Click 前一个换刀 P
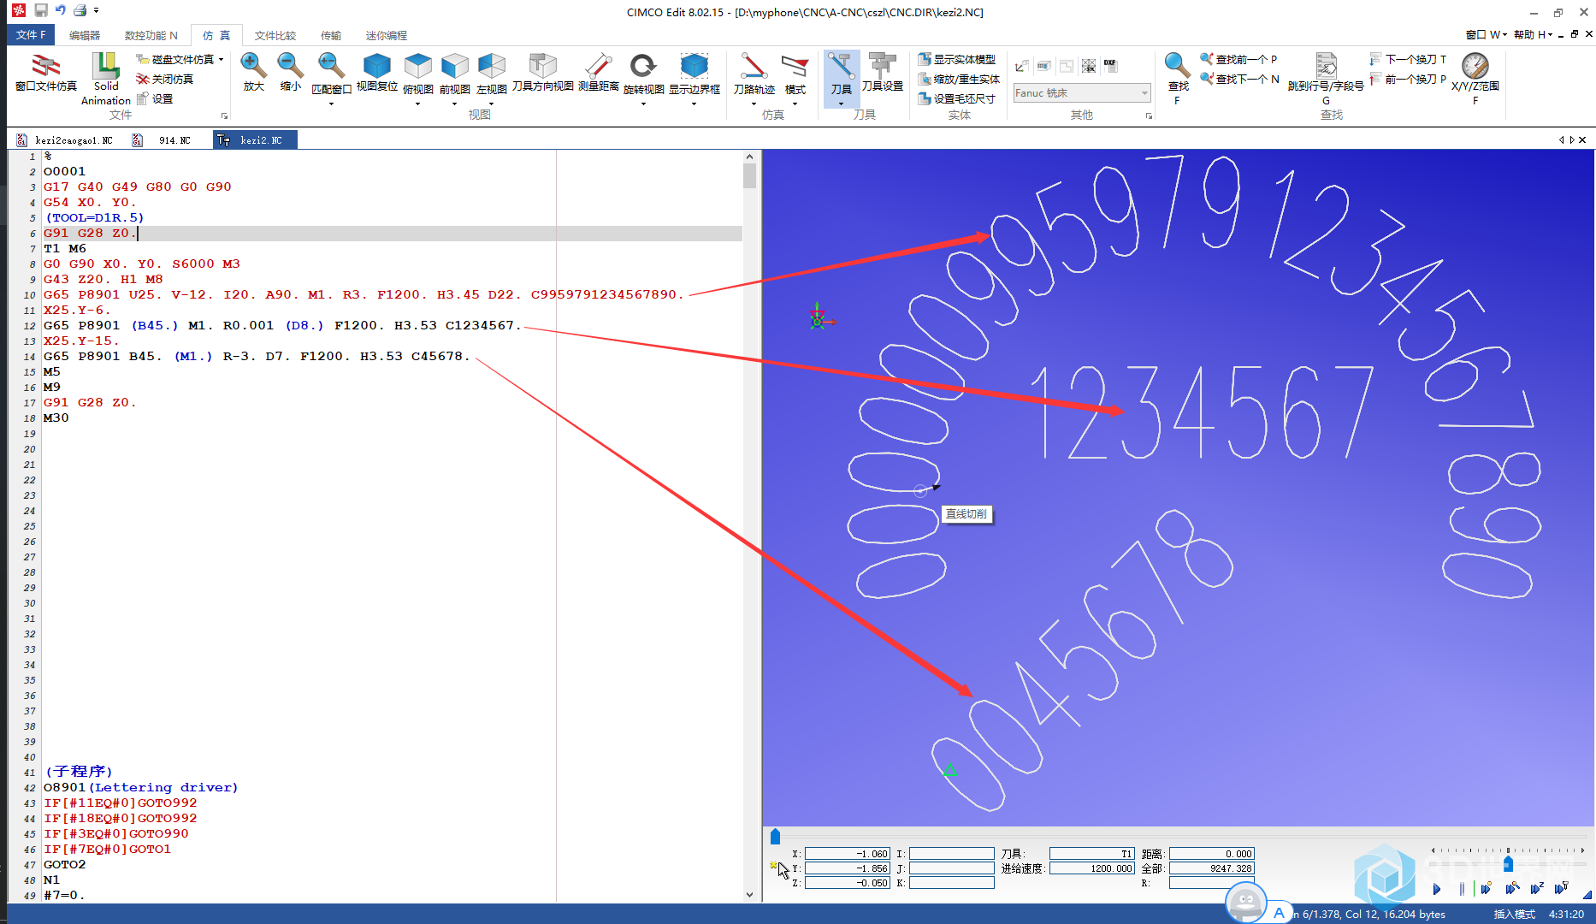 (1408, 79)
